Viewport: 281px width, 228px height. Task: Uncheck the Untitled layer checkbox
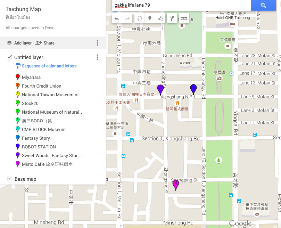(x=9, y=57)
